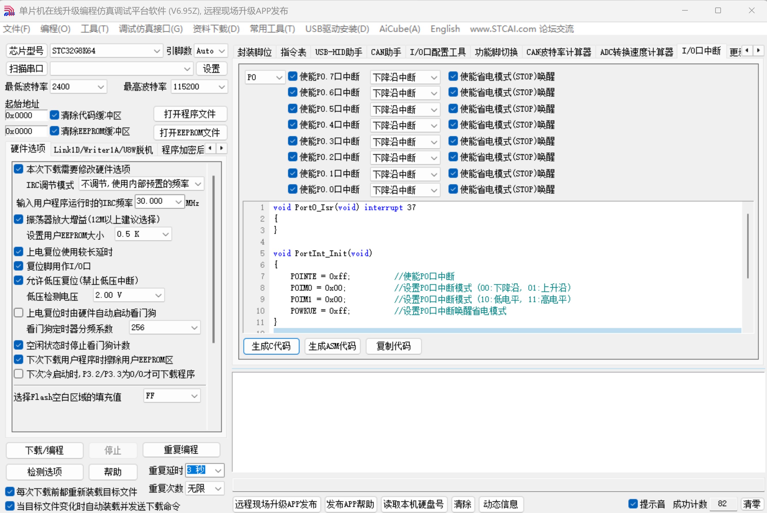Click 生成ASM代码 button

point(332,346)
